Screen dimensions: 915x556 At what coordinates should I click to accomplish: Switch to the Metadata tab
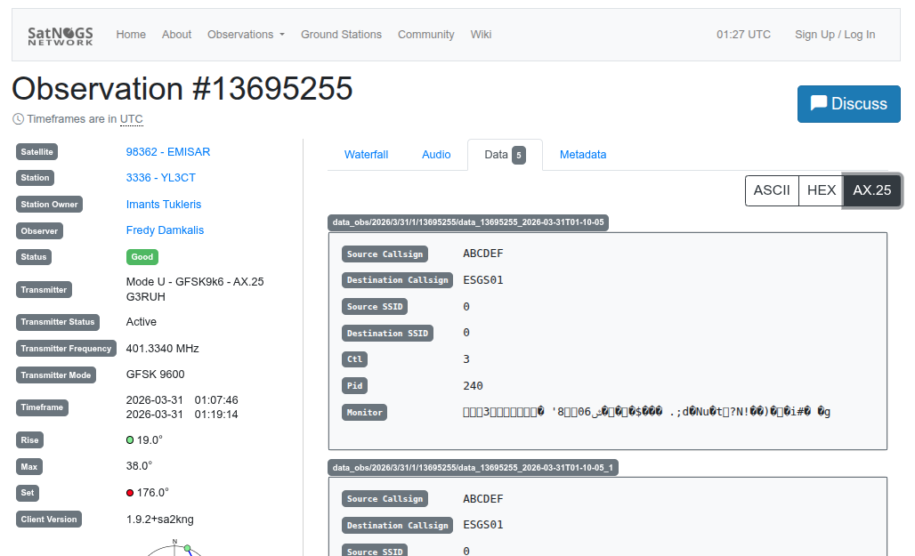pos(583,155)
